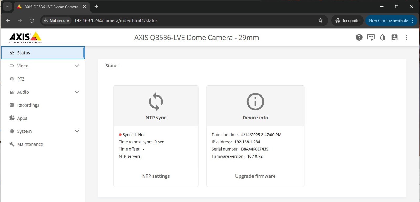Click the camera title AXIS Q3536-LVE header
The width and height of the screenshot is (420, 202).
(197, 38)
